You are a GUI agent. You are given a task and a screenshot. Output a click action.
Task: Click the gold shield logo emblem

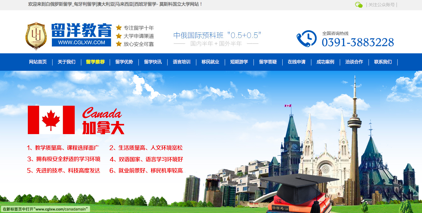36,36
